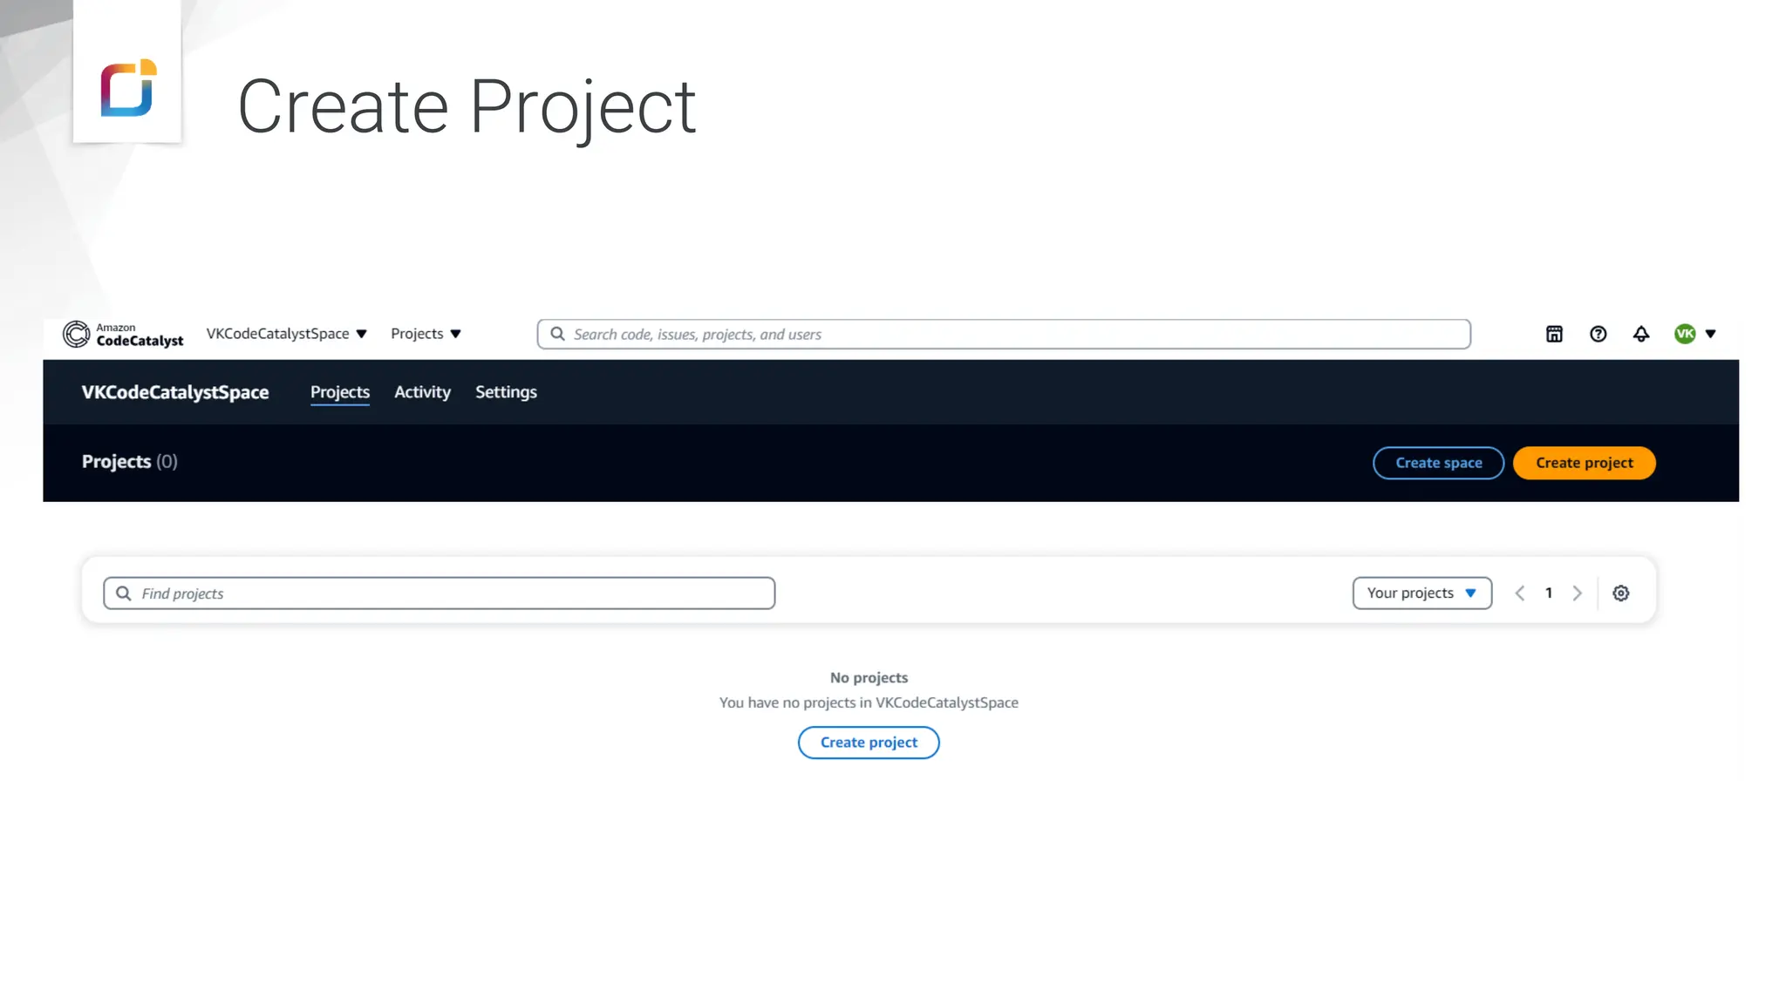Expand the VKCodeCatalystSpace space dropdown
1786x1004 pixels.
click(286, 334)
